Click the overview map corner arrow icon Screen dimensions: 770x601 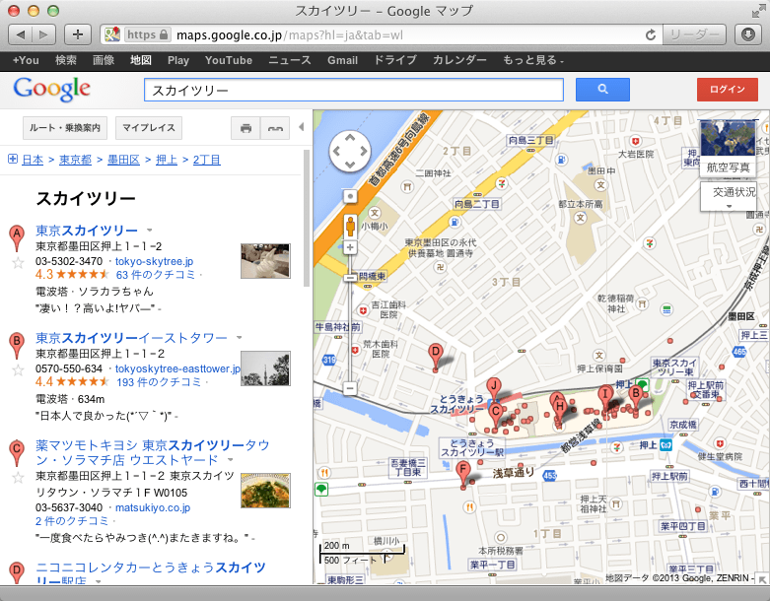point(762,579)
